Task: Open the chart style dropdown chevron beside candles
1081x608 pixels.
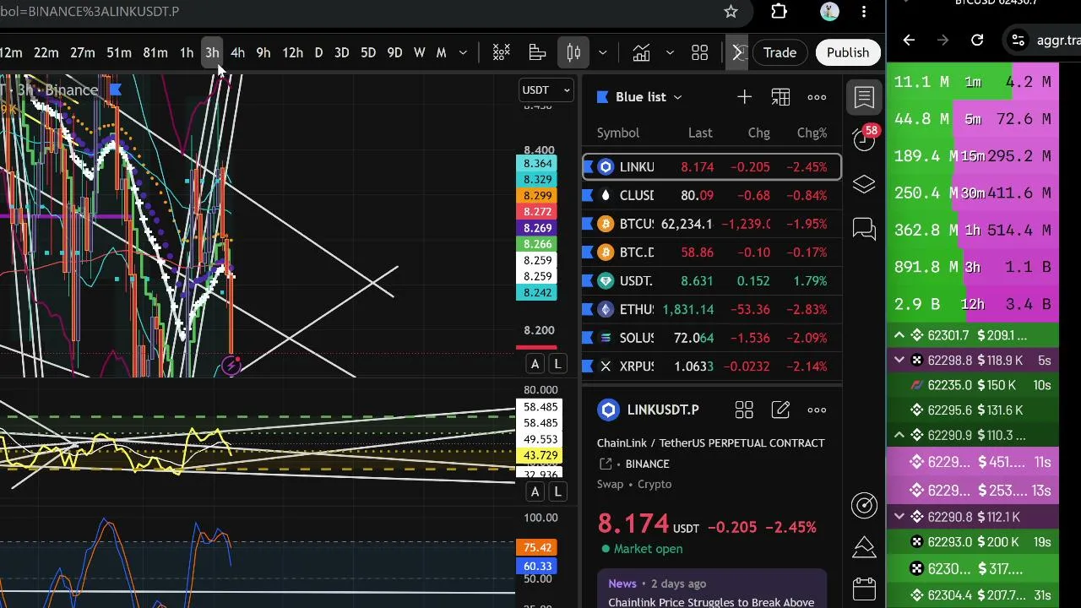Action: click(x=602, y=52)
